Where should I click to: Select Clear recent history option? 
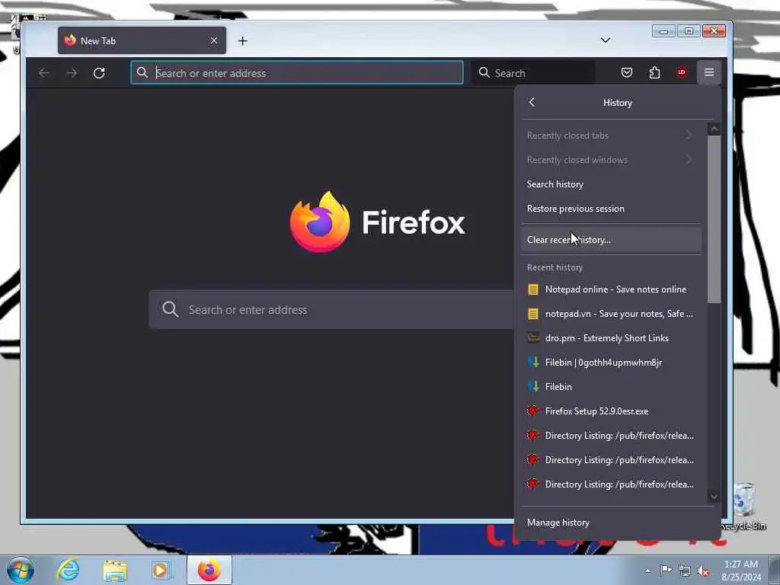click(x=611, y=239)
